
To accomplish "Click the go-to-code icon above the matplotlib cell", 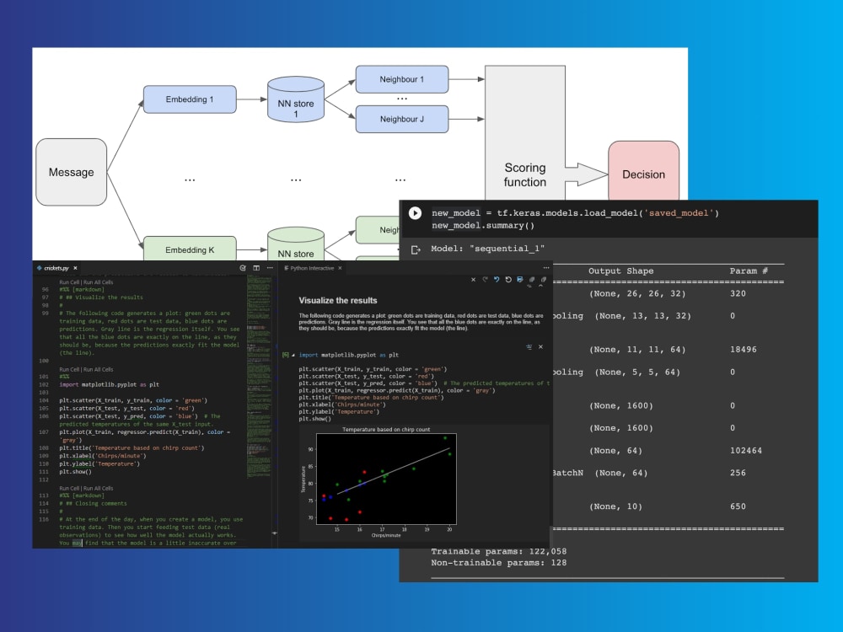I will coord(529,346).
